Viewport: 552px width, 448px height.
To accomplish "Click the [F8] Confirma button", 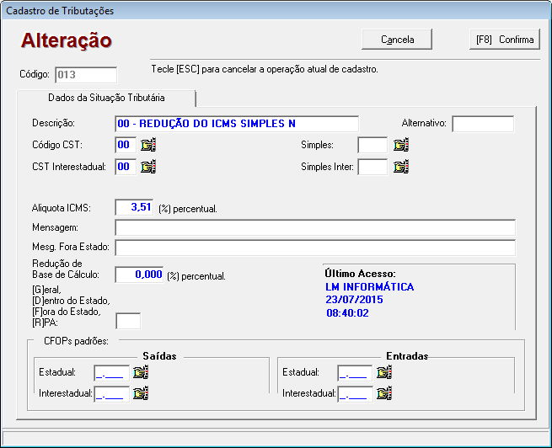I will pos(504,40).
